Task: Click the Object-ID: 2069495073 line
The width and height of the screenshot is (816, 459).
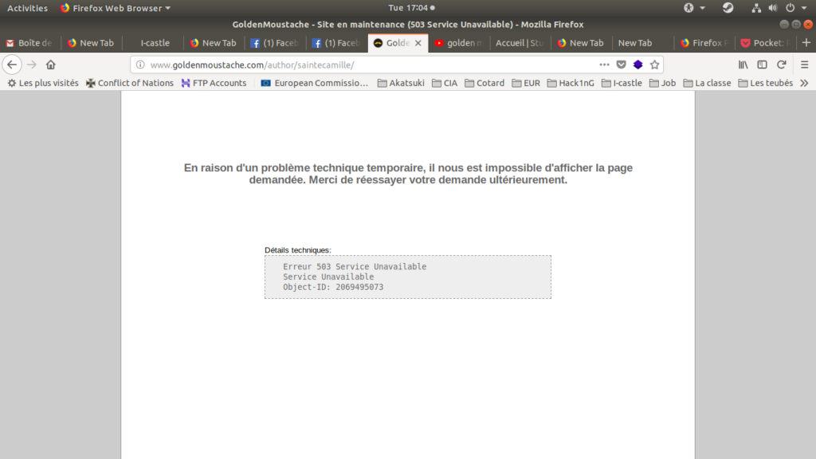Action: coord(333,287)
